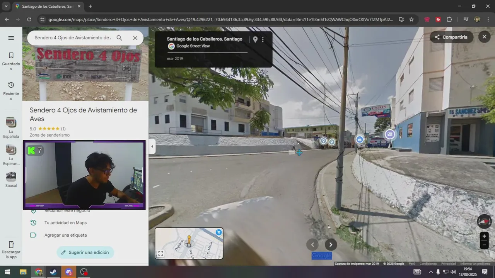Click Sugerir una edición button
495x278 pixels.
click(x=85, y=253)
